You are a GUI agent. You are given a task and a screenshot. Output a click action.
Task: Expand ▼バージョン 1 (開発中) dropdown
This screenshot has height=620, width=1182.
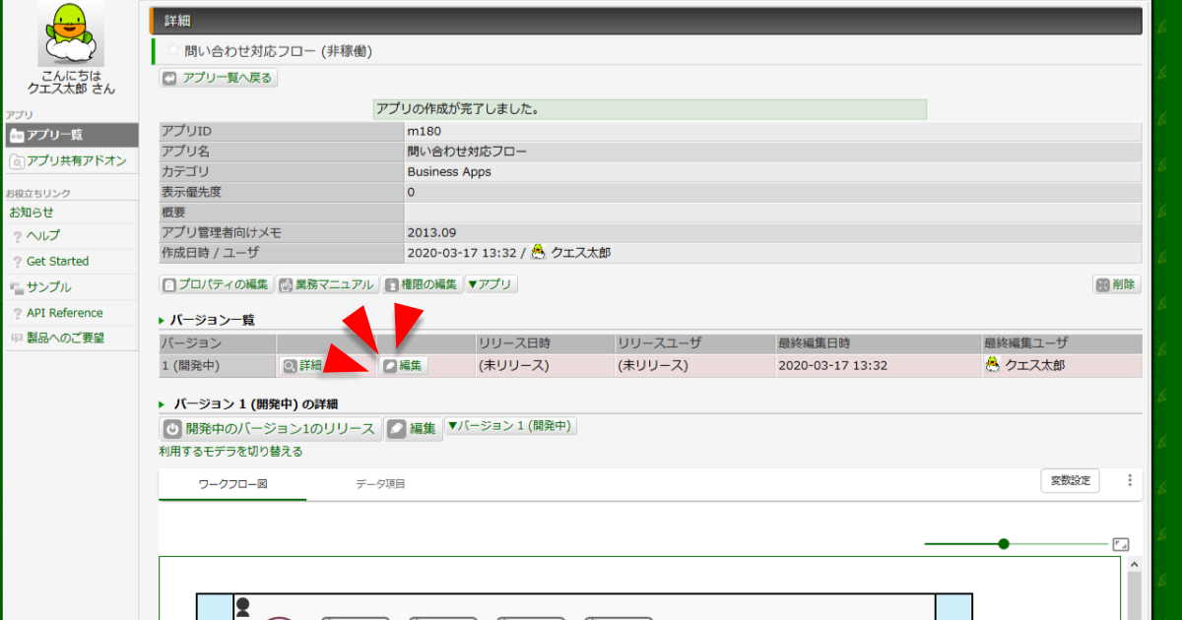(511, 426)
